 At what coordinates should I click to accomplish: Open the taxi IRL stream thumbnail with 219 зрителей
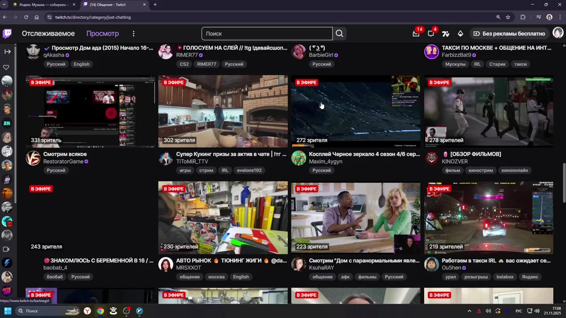pos(489,218)
